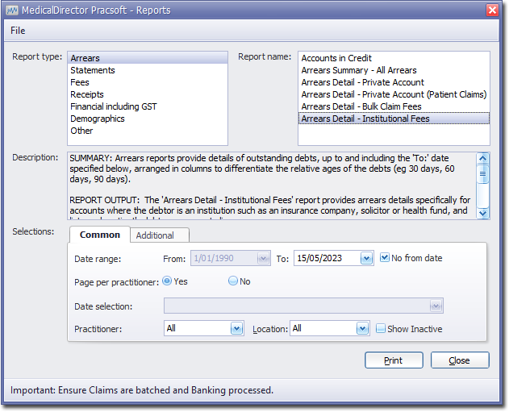Screen dimensions: 509x412
Task: Switch to the Additional tab
Action: coord(155,235)
